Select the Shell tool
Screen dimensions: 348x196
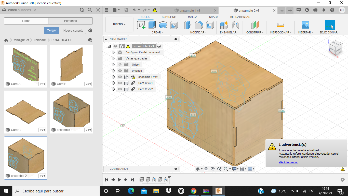coord(210,25)
